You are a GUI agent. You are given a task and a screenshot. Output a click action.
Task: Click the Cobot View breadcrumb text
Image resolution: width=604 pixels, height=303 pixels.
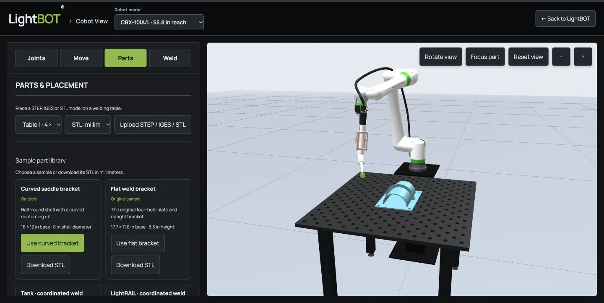coord(92,21)
